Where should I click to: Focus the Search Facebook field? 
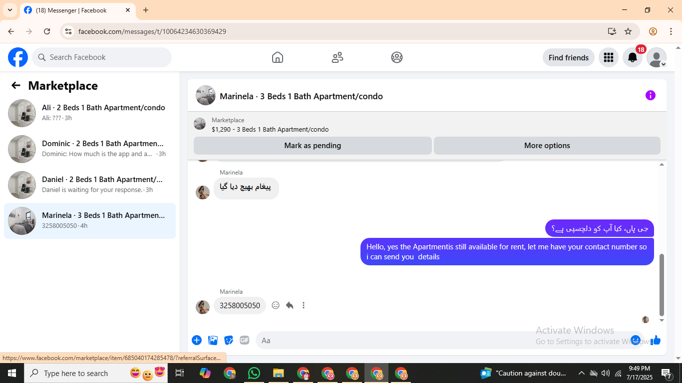click(x=102, y=57)
